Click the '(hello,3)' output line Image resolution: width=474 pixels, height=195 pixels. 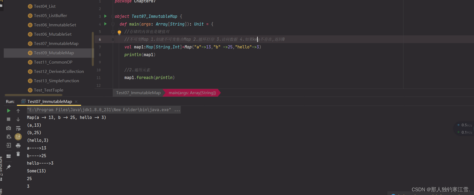pos(38,140)
